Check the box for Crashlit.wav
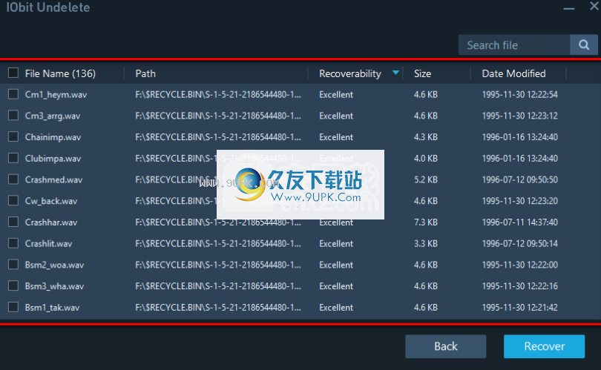601x370 pixels. coord(13,243)
